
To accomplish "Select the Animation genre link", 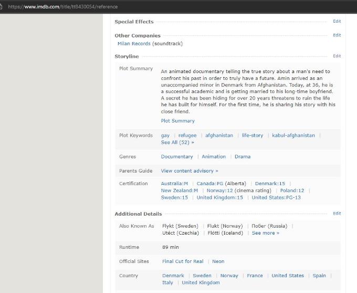I will coord(214,157).
